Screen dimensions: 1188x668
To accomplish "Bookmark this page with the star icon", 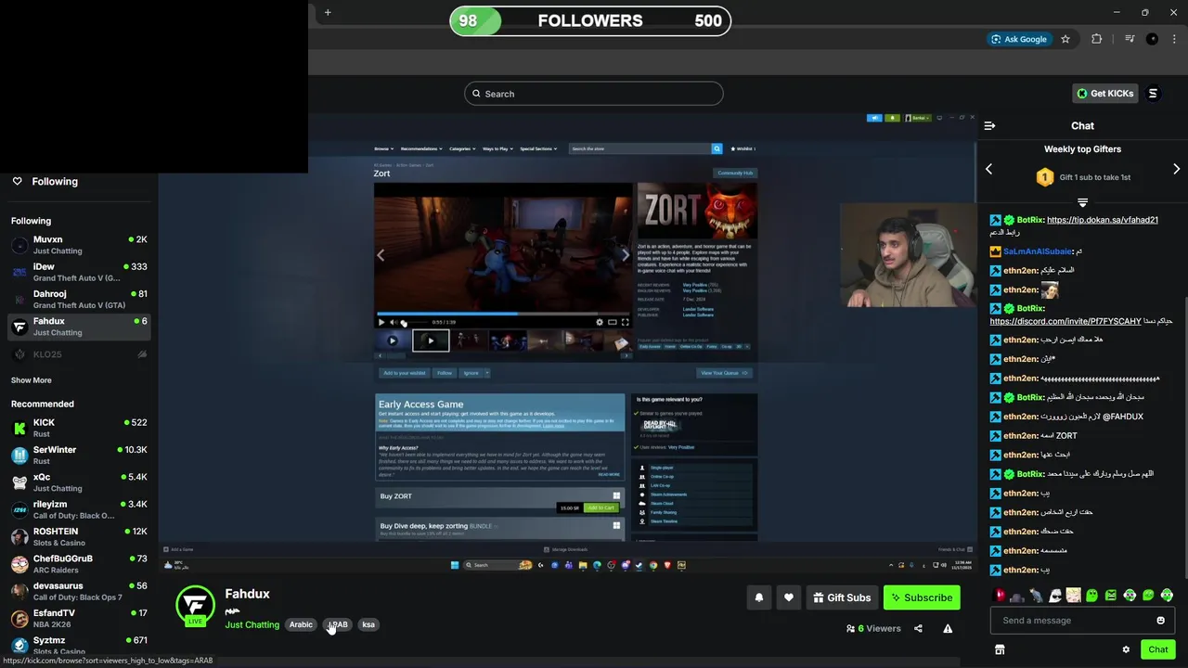I will (x=1065, y=39).
